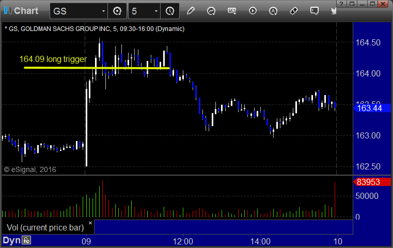Click the Chart window type icon

[x=8, y=11]
